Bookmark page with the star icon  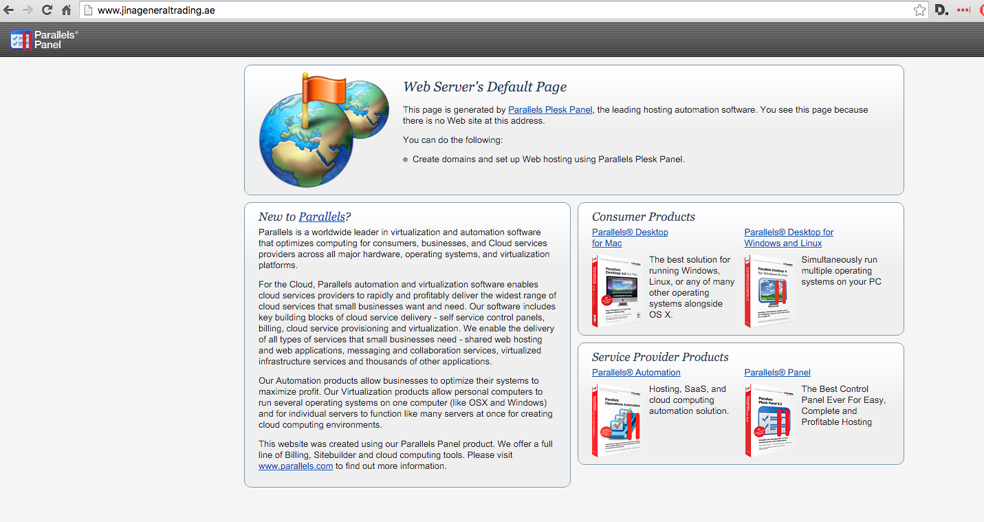919,10
